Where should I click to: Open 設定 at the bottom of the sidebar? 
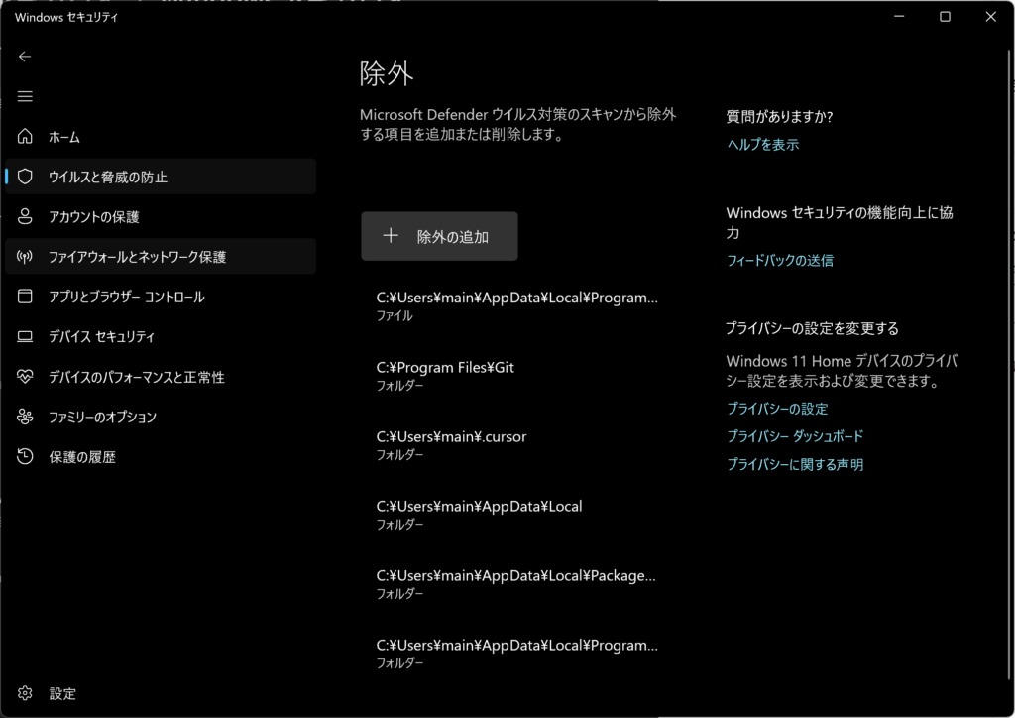pos(161,693)
